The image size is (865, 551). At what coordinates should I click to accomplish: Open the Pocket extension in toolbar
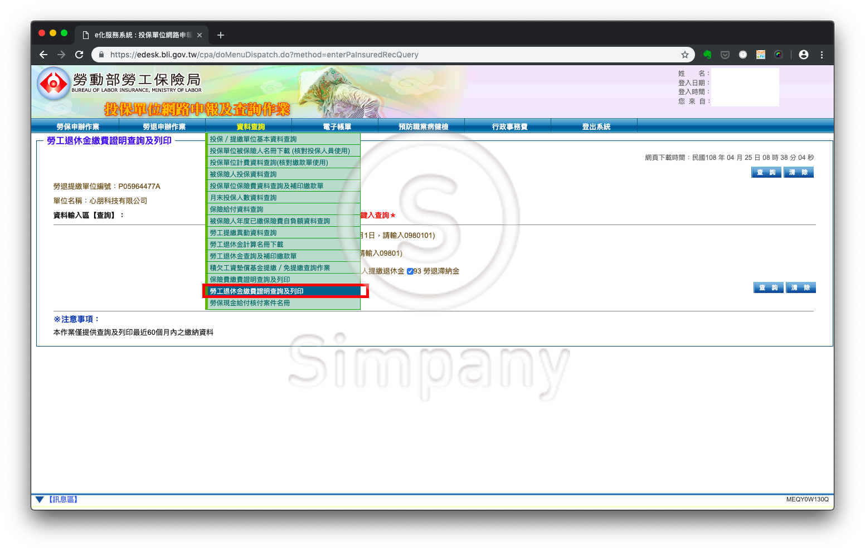pyautogui.click(x=725, y=55)
